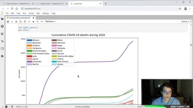Click the Valle d'Aosta legend entry
The width and height of the screenshot is (193, 108).
pos(60,61)
